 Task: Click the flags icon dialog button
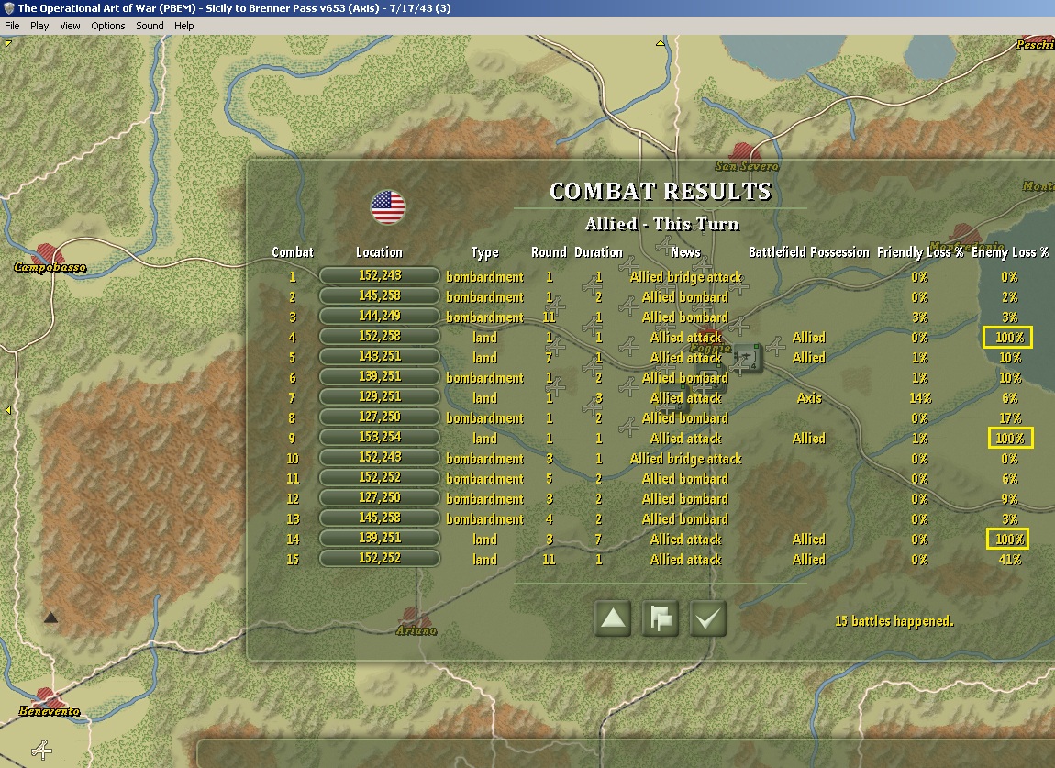point(660,618)
